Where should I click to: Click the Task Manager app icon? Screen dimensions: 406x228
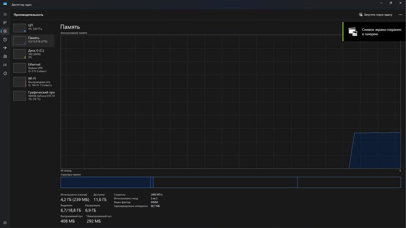[x=5, y=4]
